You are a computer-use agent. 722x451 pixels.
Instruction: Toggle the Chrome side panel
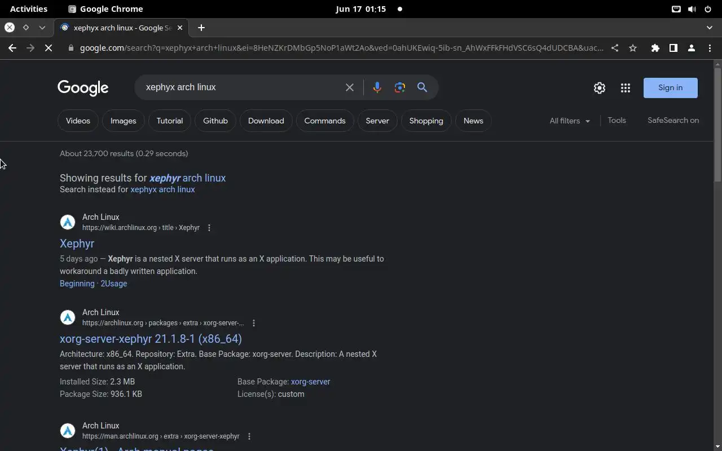click(x=673, y=48)
